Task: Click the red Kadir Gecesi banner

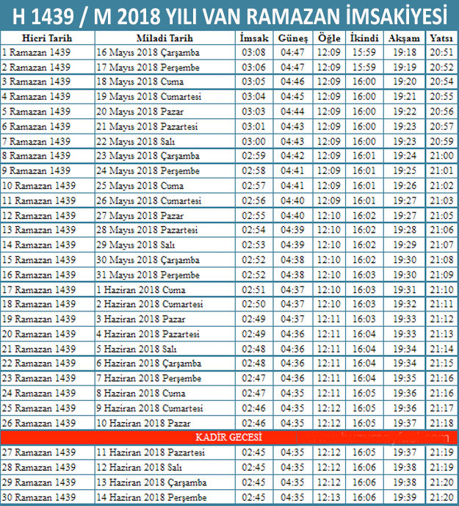Action: 229,437
